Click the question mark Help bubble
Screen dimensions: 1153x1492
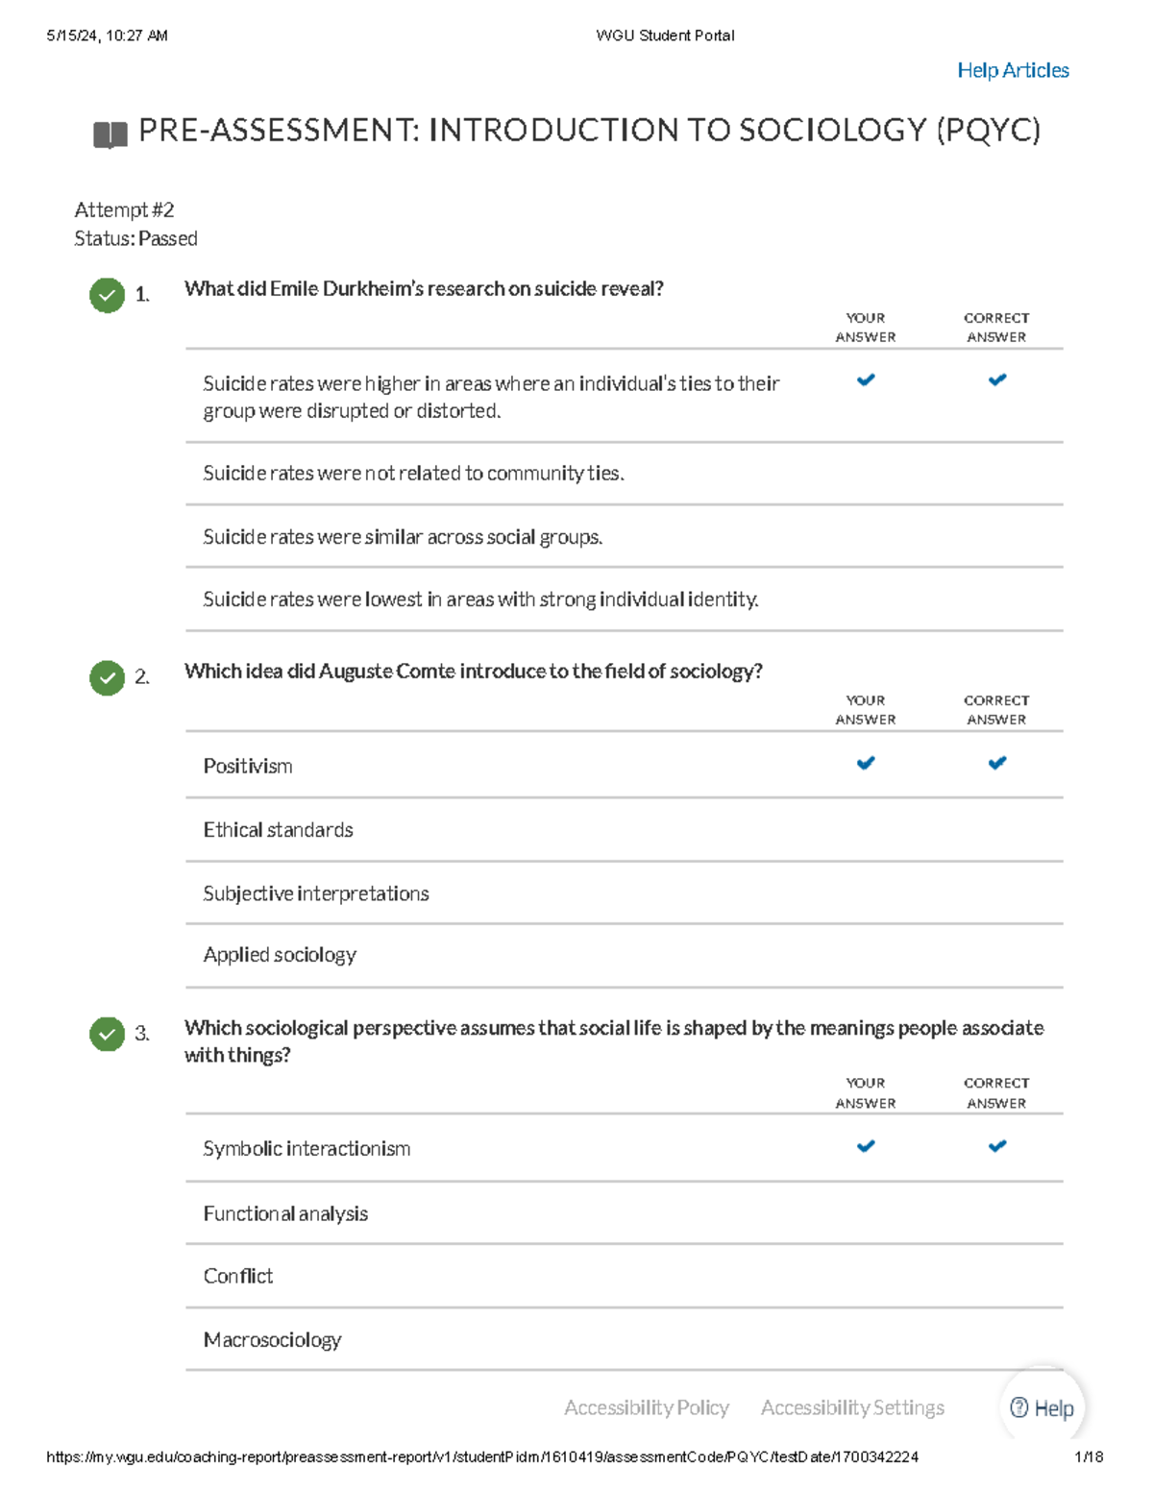tap(1043, 1407)
